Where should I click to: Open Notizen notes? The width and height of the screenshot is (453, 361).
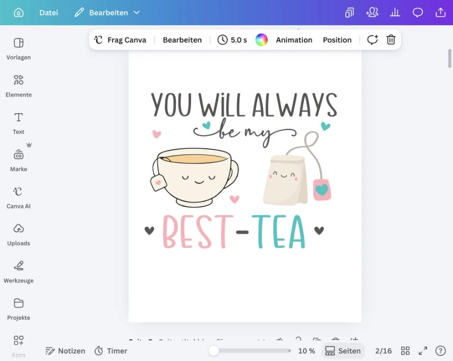click(x=65, y=351)
